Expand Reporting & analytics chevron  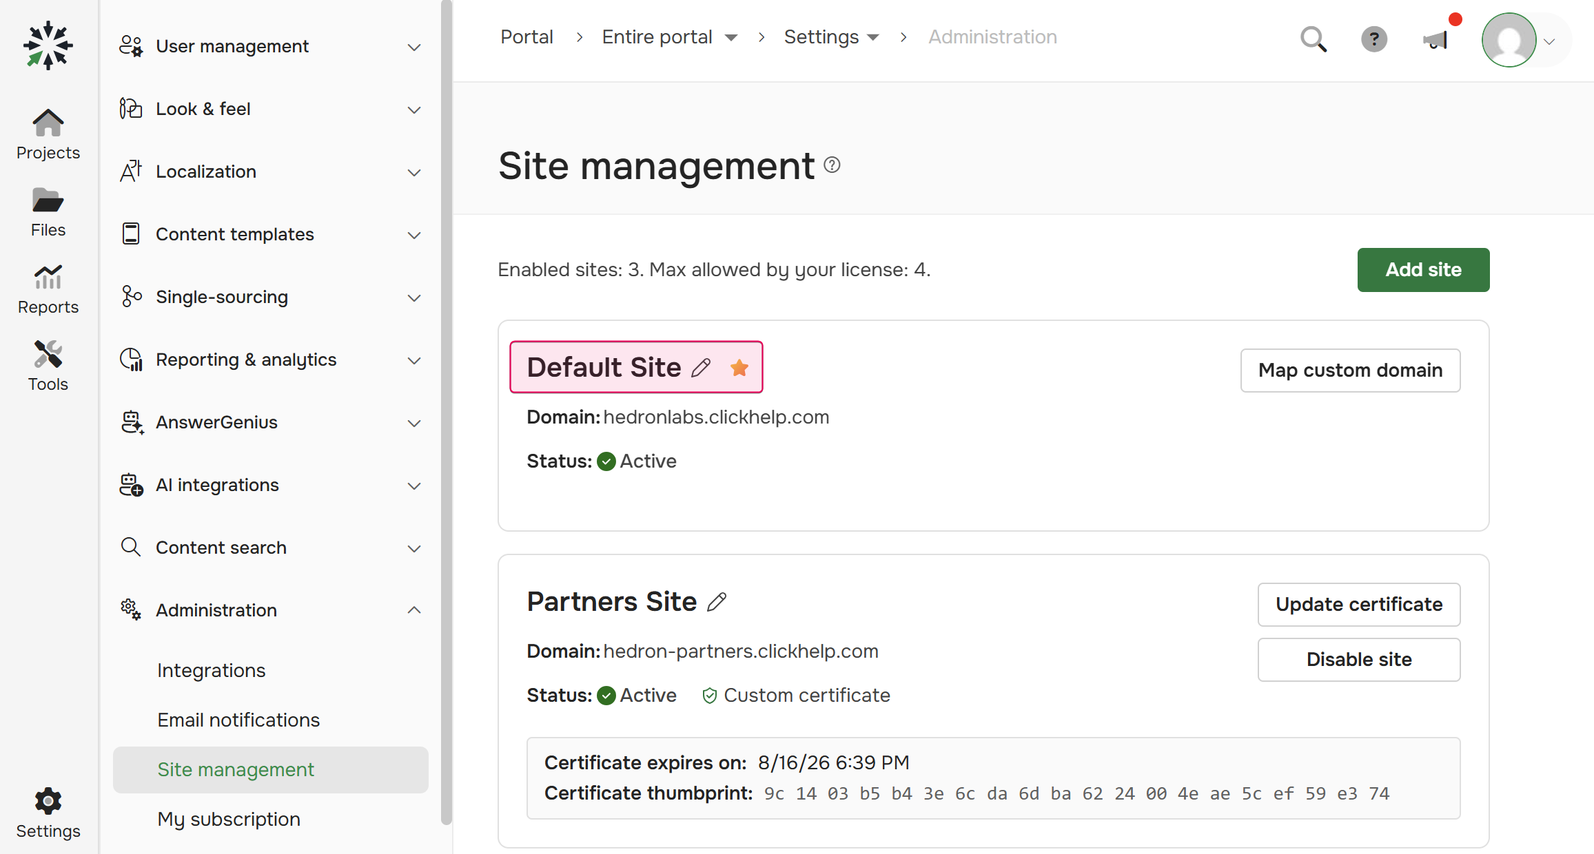414,361
